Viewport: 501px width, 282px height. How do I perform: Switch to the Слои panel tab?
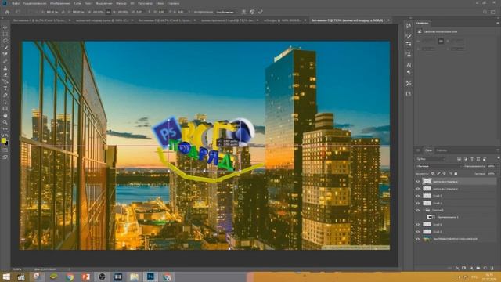point(428,150)
